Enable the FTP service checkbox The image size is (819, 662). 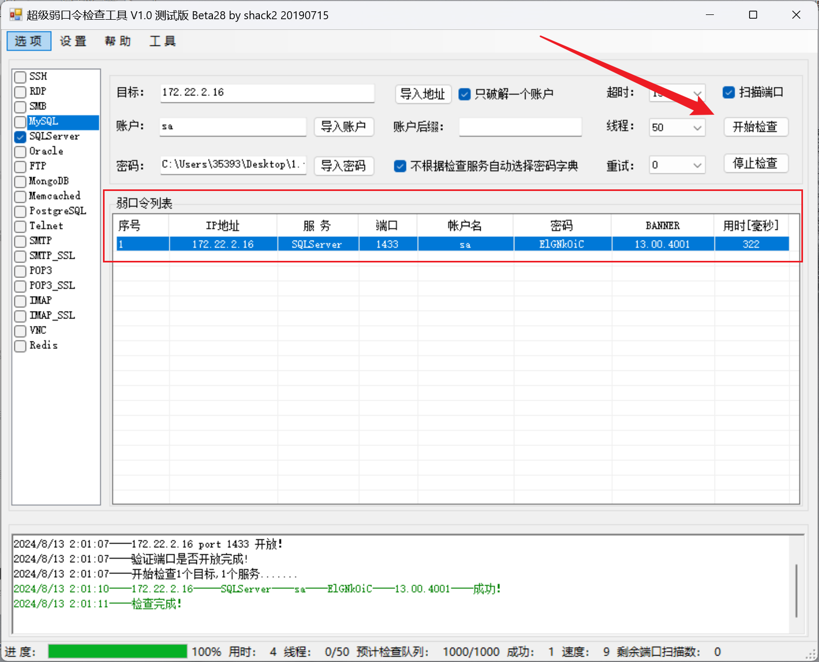coord(20,166)
